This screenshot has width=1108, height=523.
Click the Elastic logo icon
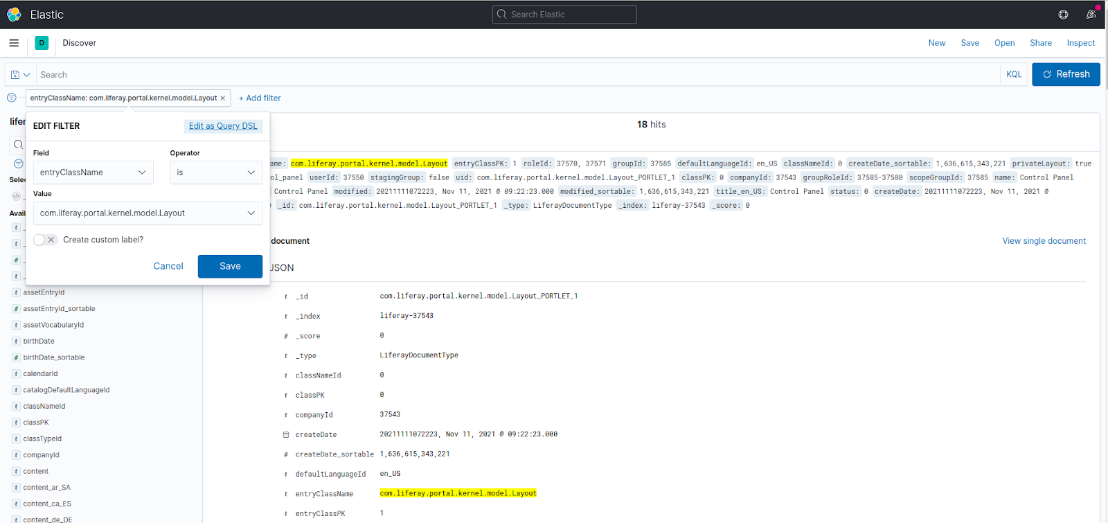[x=14, y=15]
